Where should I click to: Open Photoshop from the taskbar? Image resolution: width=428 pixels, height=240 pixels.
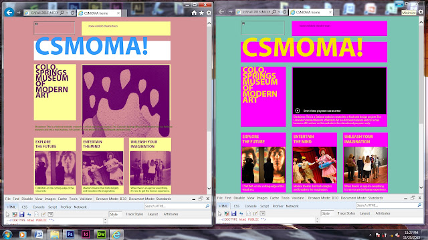(70, 234)
